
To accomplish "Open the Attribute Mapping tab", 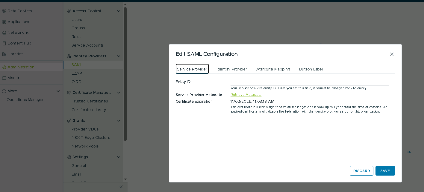I will [273, 69].
